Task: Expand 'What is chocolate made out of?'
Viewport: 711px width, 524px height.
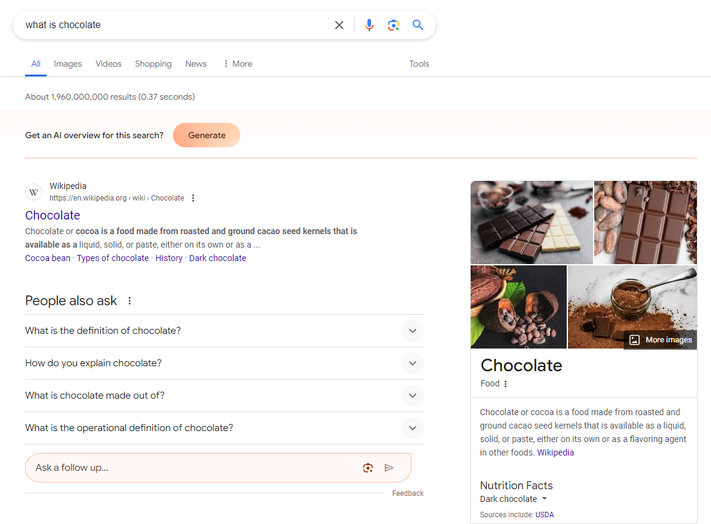Action: click(224, 396)
